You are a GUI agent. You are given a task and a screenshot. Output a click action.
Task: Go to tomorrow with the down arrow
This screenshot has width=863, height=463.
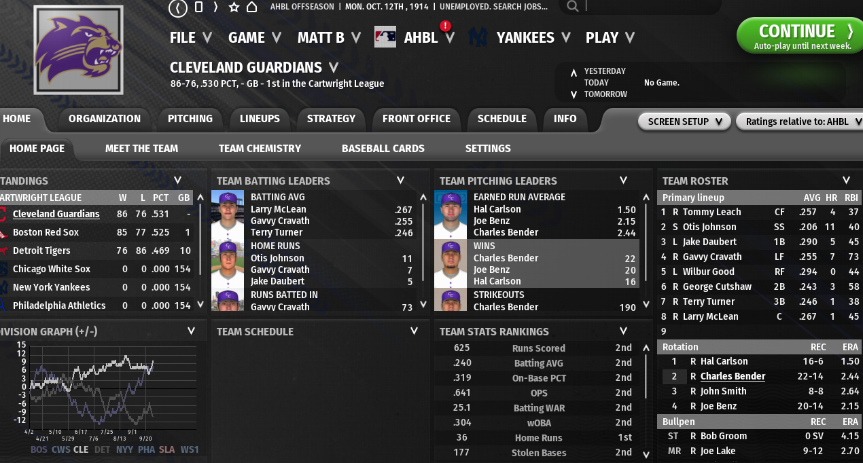click(574, 95)
